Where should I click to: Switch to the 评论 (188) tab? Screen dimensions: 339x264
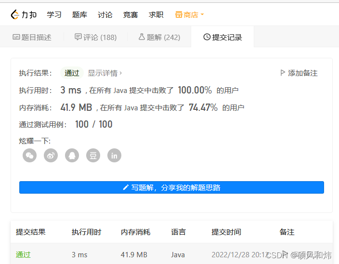point(95,37)
